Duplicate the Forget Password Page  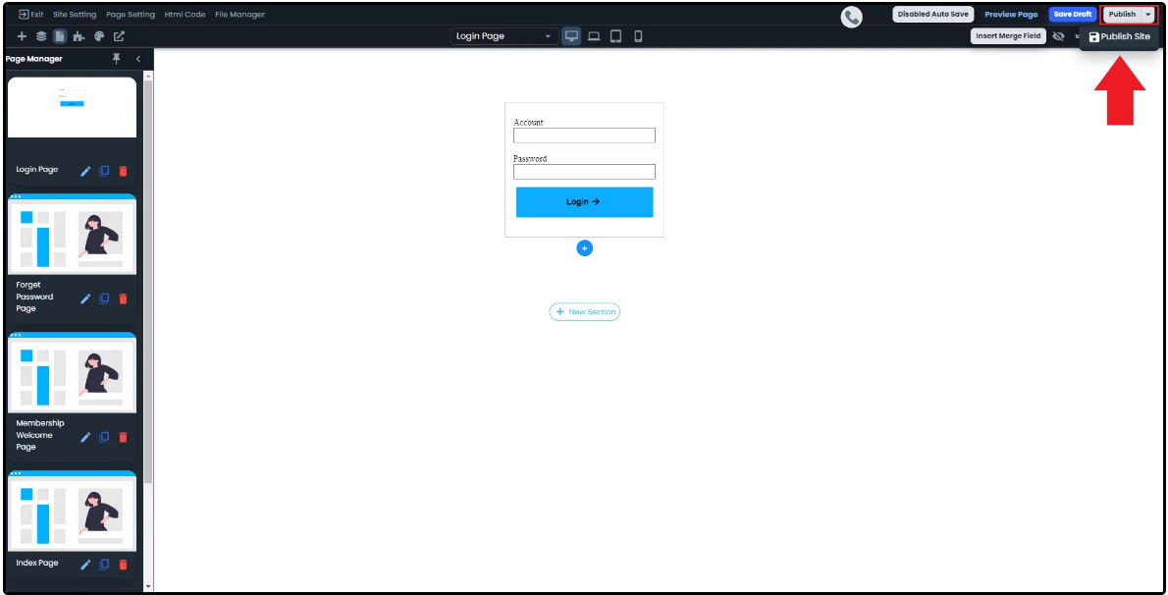pyautogui.click(x=104, y=298)
